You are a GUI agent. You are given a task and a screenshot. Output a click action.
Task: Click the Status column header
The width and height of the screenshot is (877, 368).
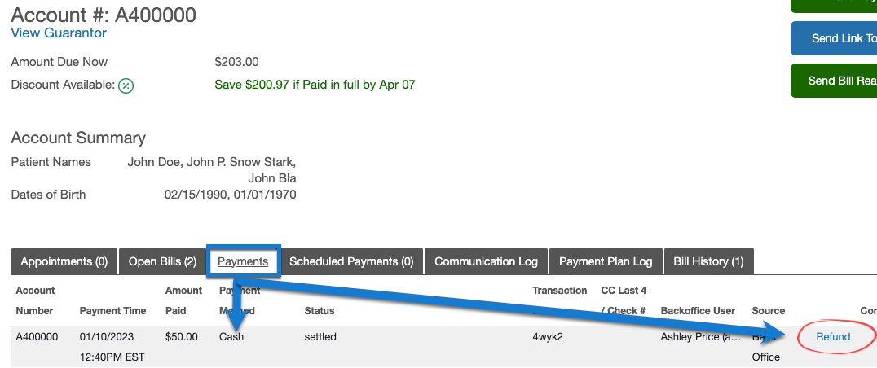coord(320,311)
